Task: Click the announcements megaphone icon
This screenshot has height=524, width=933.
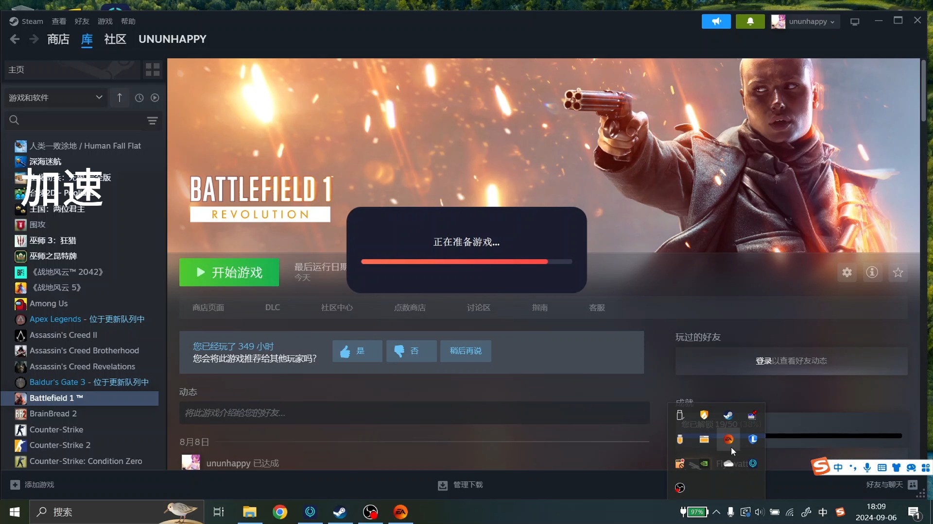Action: click(x=716, y=21)
